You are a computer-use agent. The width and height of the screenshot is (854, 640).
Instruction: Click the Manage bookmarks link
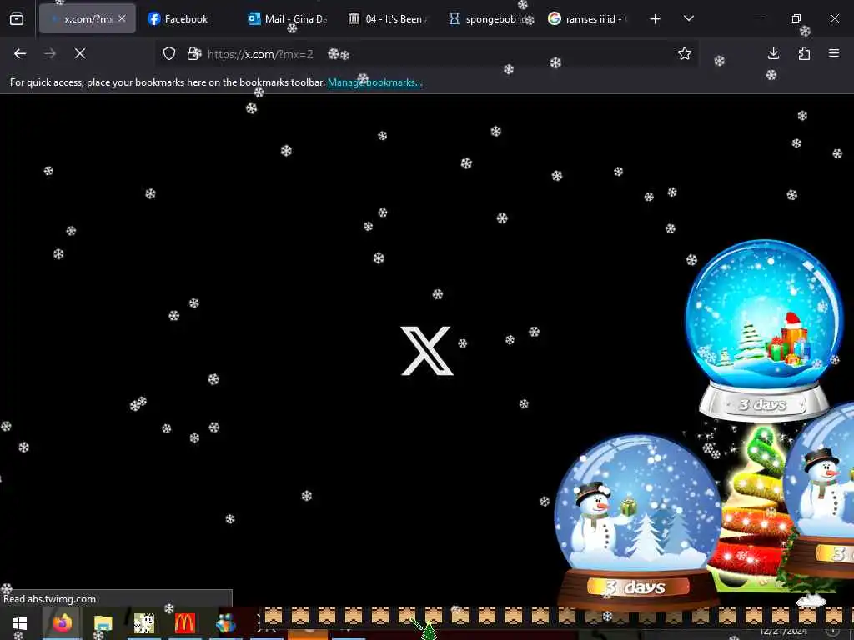point(374,82)
